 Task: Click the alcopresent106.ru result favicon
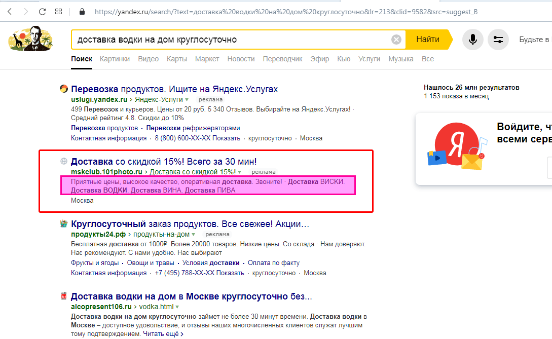[64, 296]
